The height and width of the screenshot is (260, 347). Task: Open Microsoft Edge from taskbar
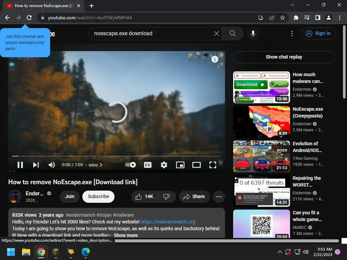86,252
